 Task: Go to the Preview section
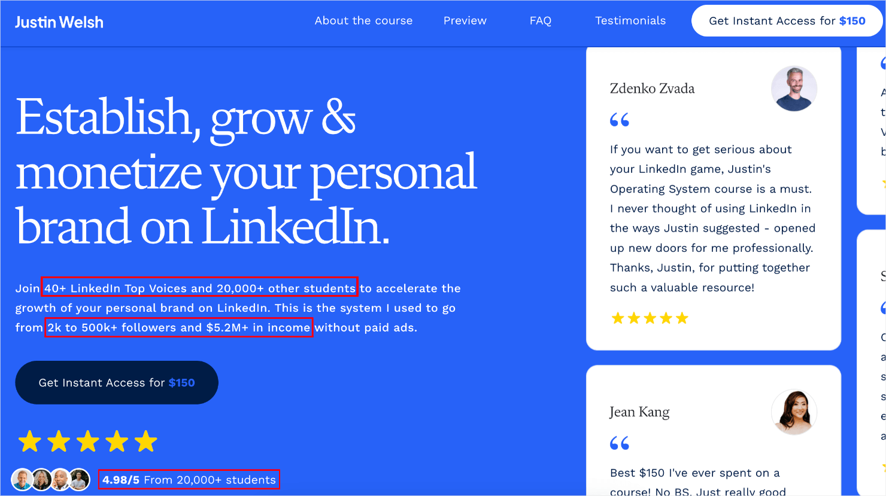point(465,21)
